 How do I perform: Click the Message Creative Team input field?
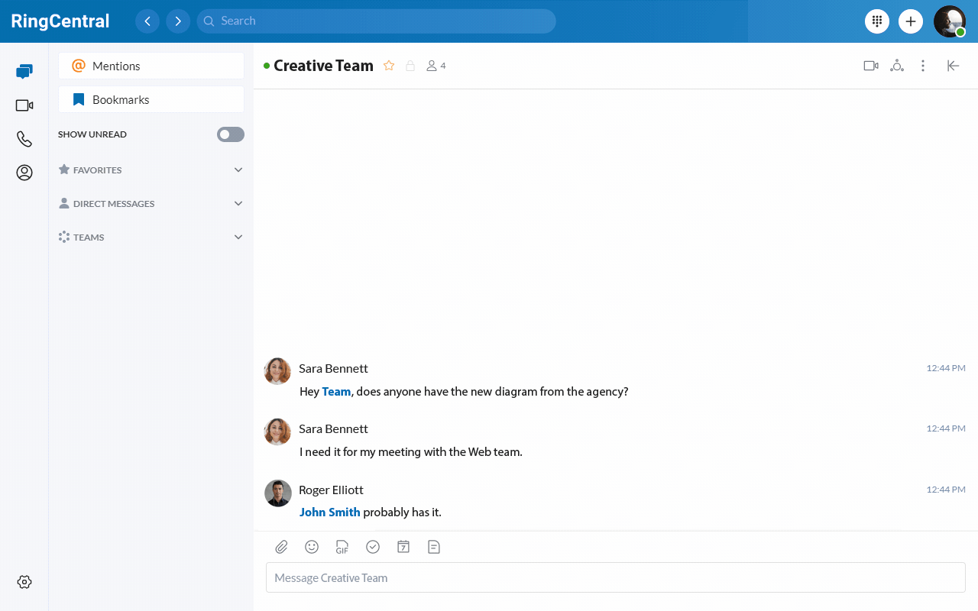[615, 578]
